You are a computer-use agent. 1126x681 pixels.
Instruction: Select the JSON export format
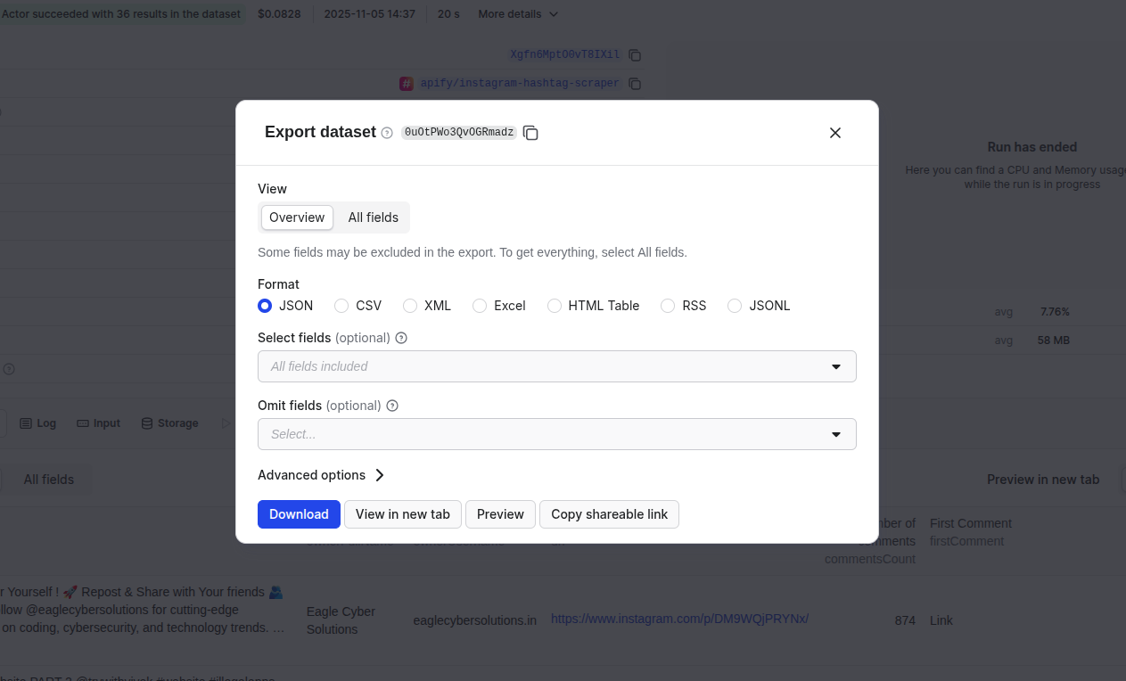point(265,306)
